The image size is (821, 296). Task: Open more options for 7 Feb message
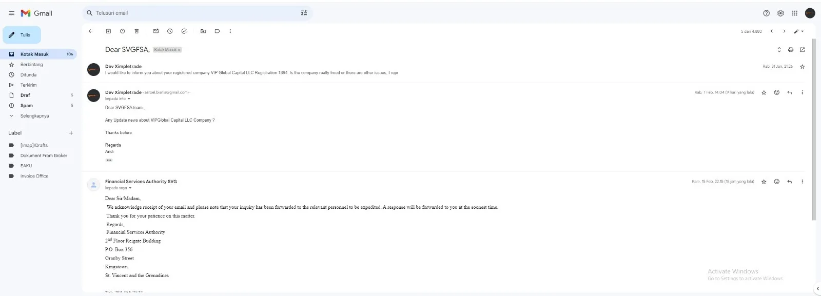click(803, 93)
